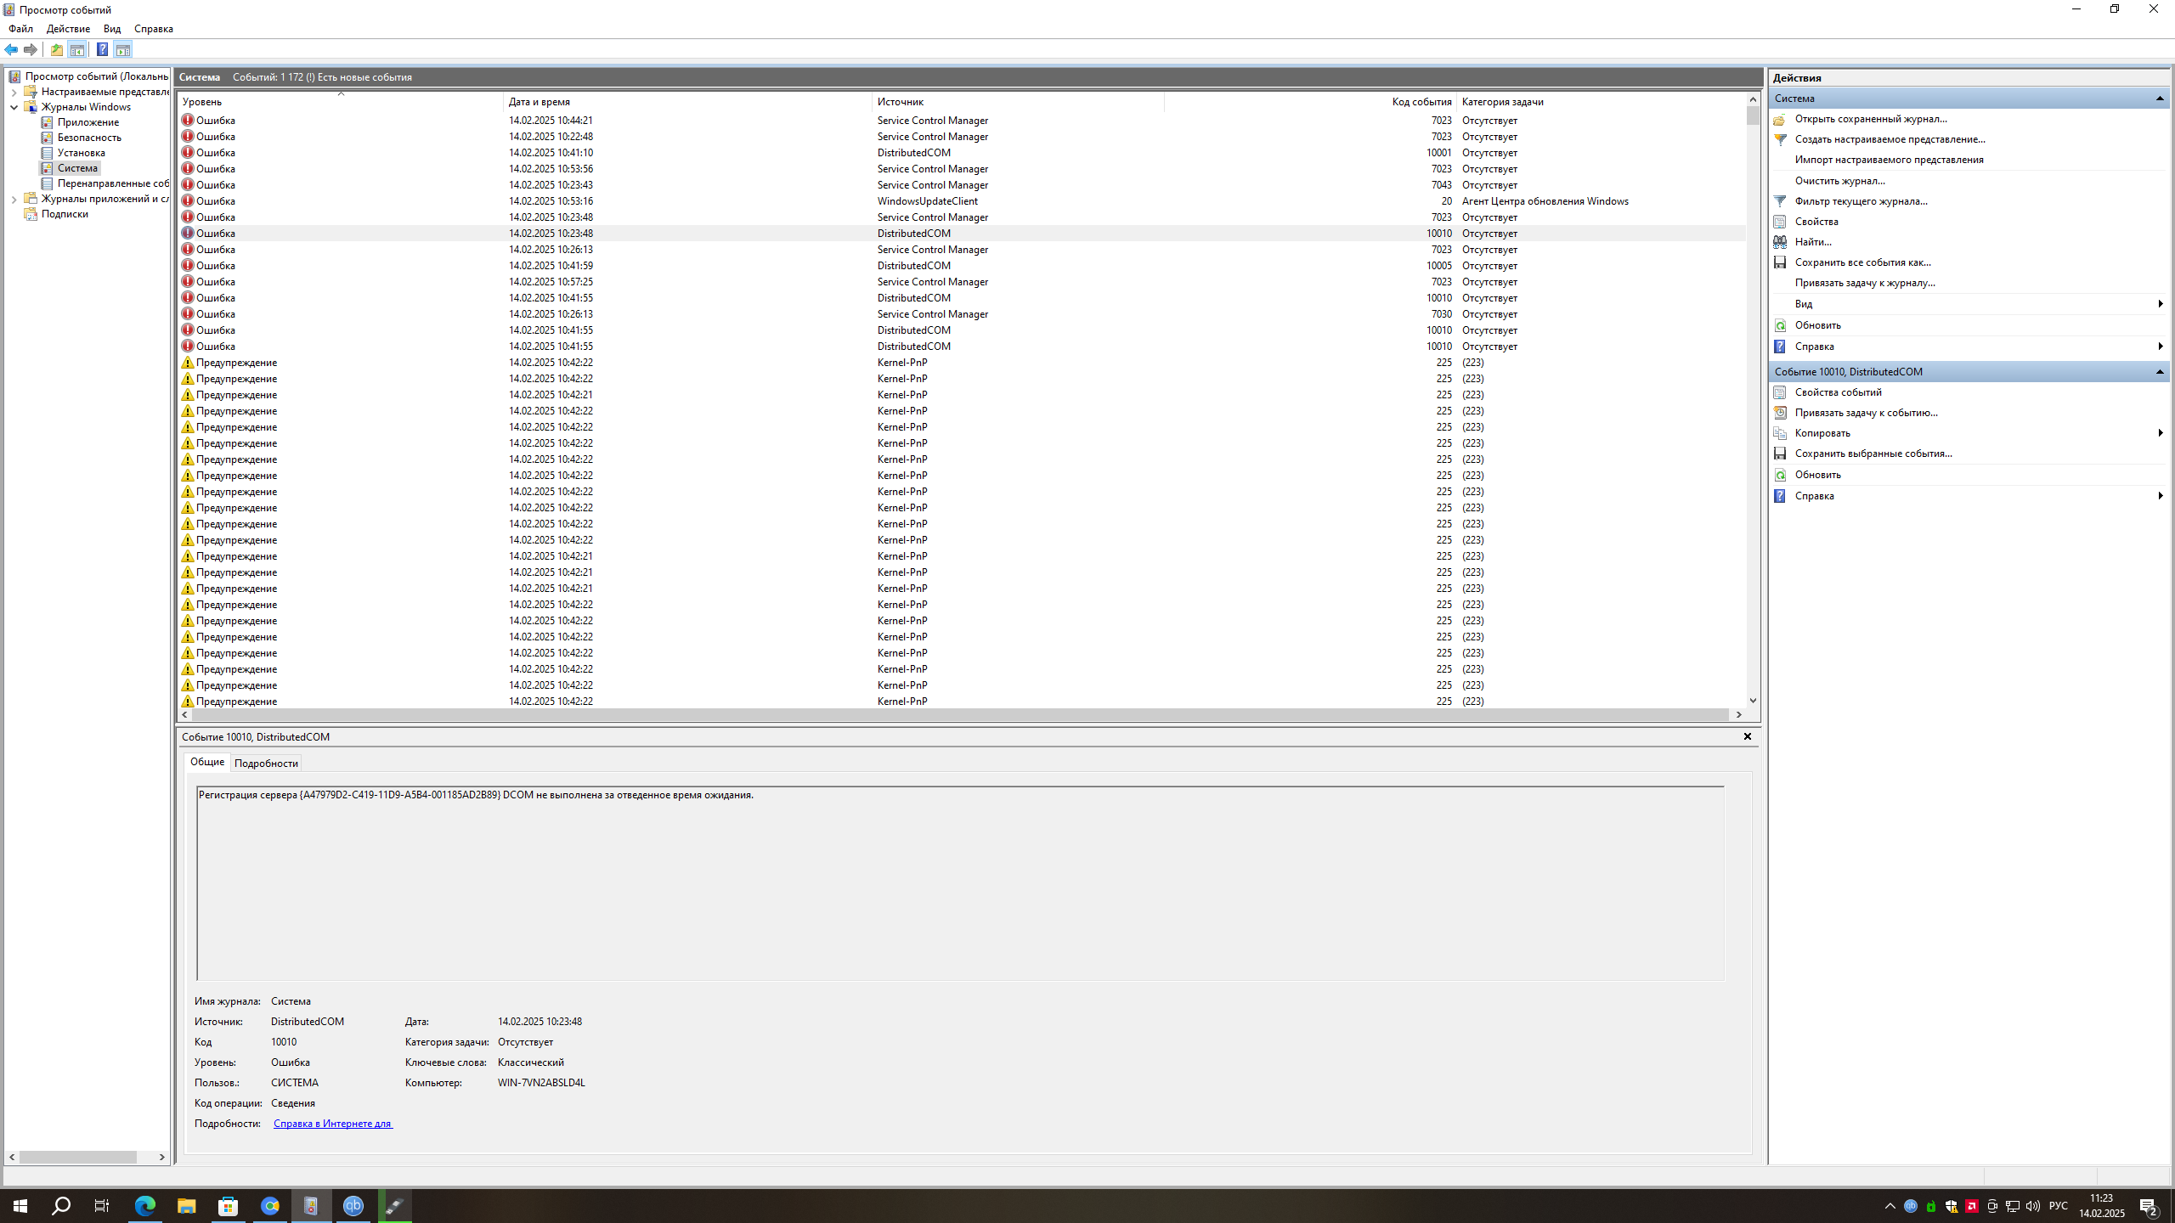The height and width of the screenshot is (1223, 2175).
Task: Click the green Refresh action under Система
Action: click(1780, 325)
